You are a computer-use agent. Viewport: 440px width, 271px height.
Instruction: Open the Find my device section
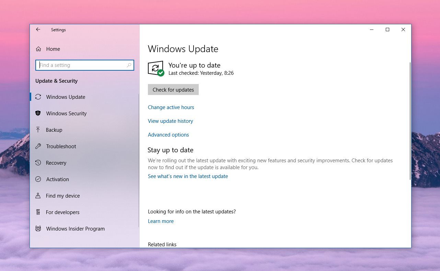(85, 196)
